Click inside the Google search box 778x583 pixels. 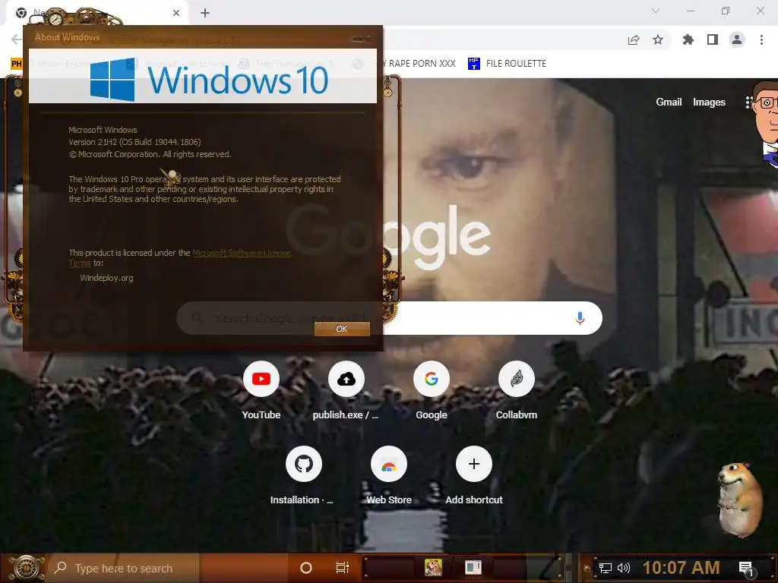(x=390, y=318)
